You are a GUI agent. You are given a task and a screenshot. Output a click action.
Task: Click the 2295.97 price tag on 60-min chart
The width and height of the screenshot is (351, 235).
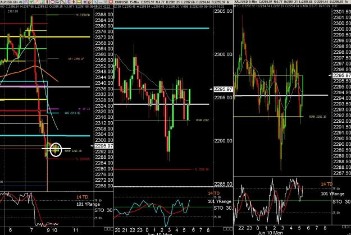(x=104, y=146)
